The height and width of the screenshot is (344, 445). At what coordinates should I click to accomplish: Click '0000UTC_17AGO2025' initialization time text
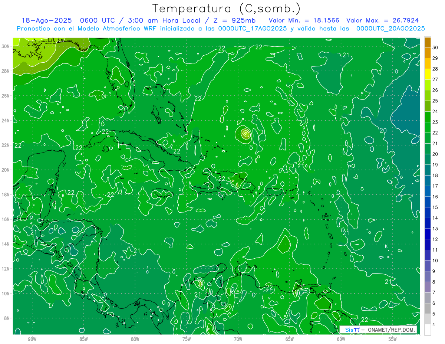pyautogui.click(x=252, y=28)
